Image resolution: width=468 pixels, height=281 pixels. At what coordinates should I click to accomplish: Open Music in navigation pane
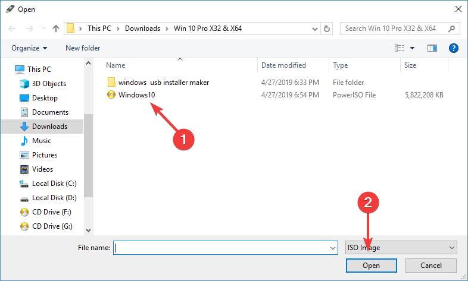pos(42,141)
